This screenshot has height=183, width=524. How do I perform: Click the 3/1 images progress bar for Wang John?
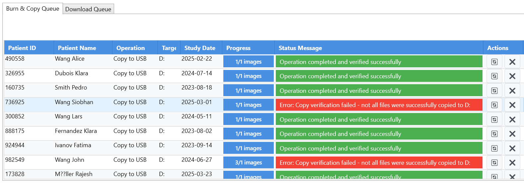point(248,163)
